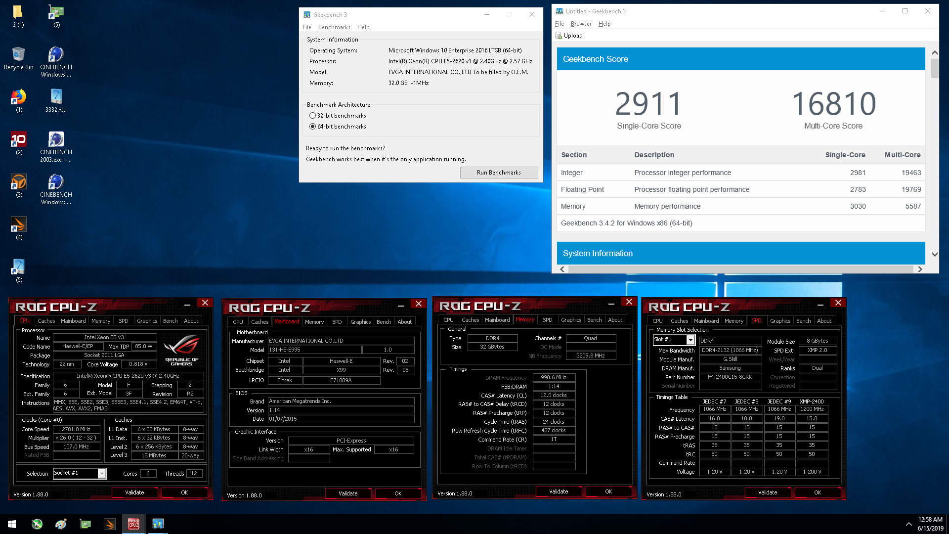Screen dimensions: 949x534
Task: Open the 3332.xtu file icon
Action: pos(56,101)
